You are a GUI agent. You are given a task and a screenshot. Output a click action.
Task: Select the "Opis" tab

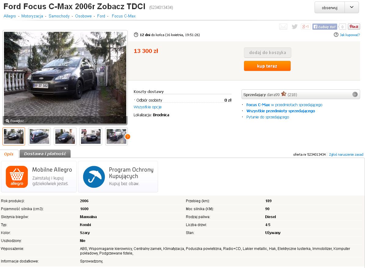9,154
